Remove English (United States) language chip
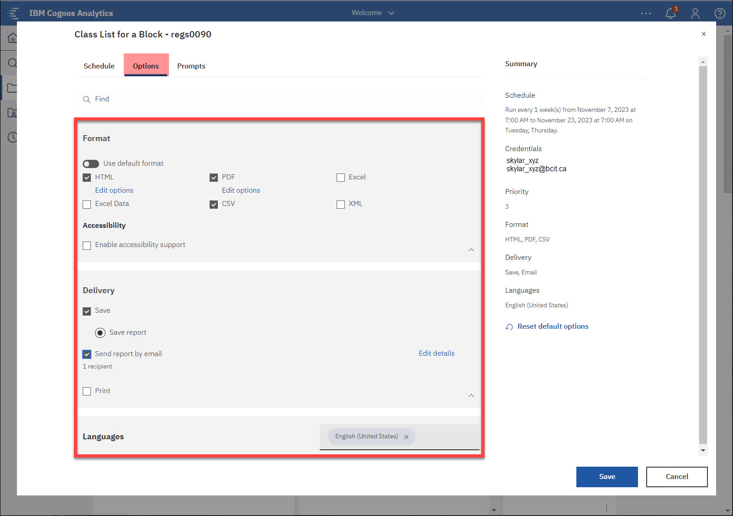 point(406,437)
